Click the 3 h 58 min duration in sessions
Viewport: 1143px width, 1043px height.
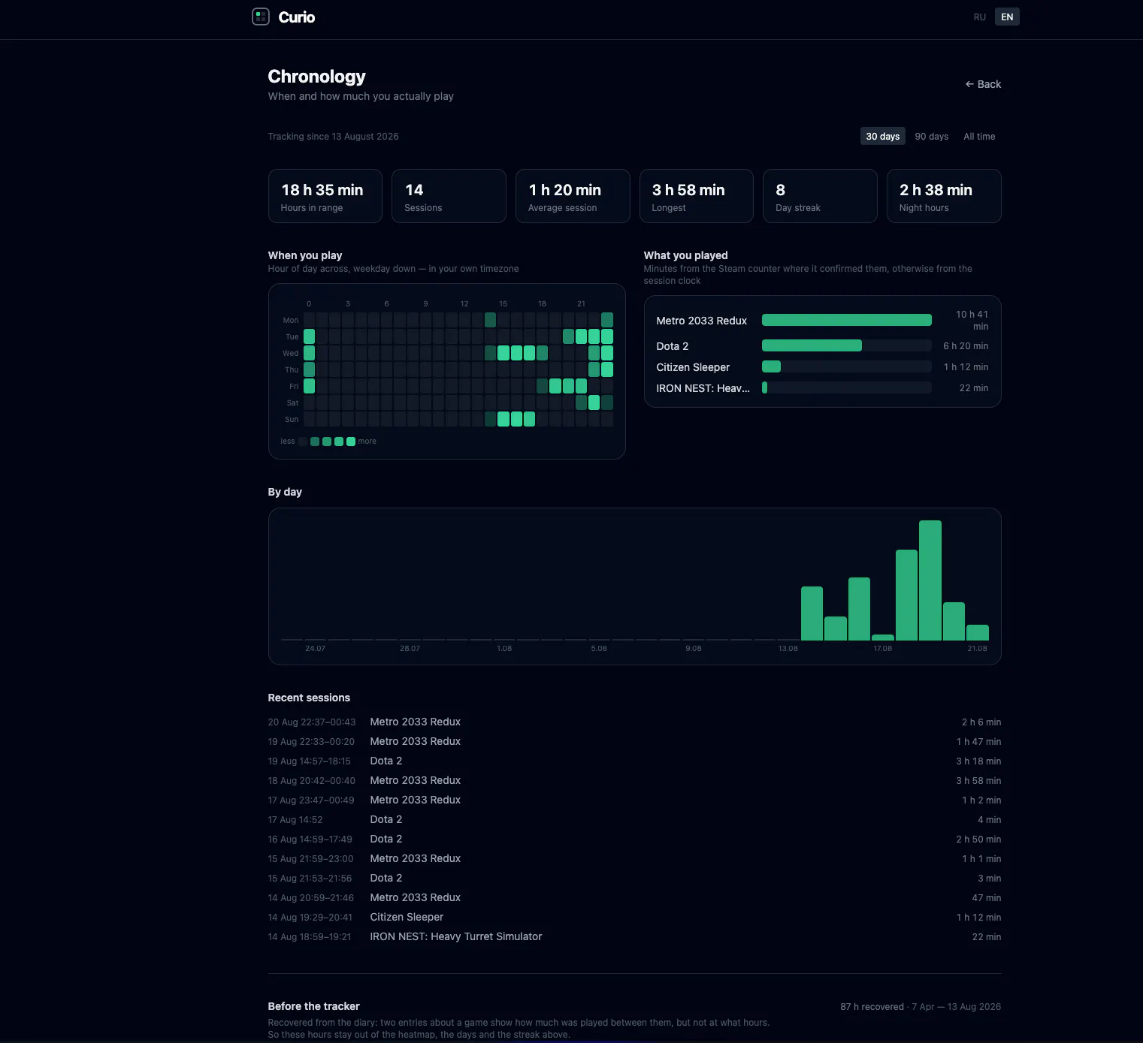tap(978, 781)
